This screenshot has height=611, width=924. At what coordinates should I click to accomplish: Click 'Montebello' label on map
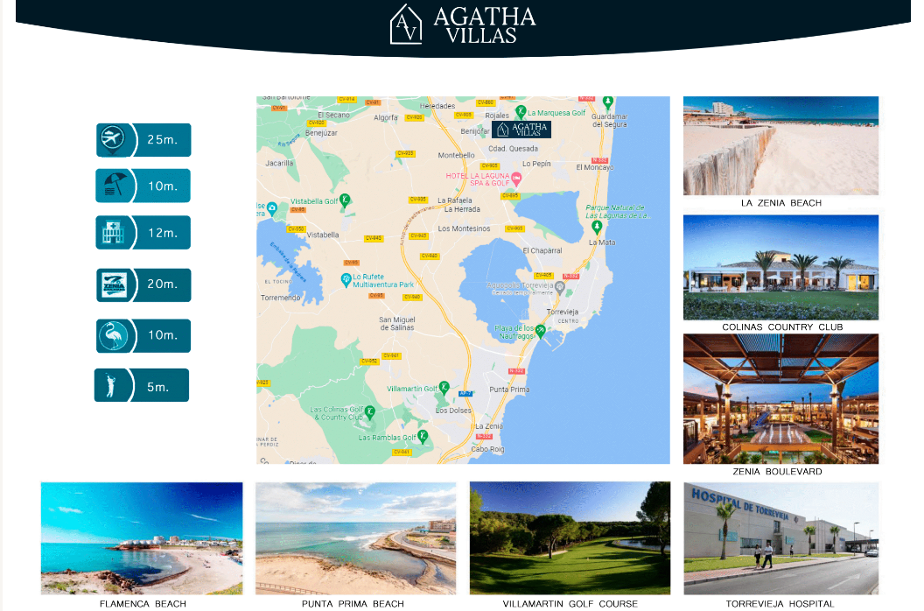tap(456, 156)
